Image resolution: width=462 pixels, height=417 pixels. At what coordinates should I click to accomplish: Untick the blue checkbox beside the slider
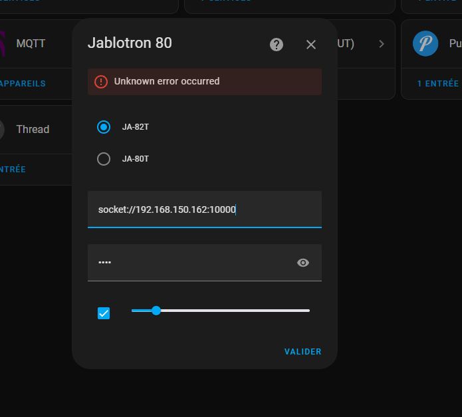click(104, 313)
